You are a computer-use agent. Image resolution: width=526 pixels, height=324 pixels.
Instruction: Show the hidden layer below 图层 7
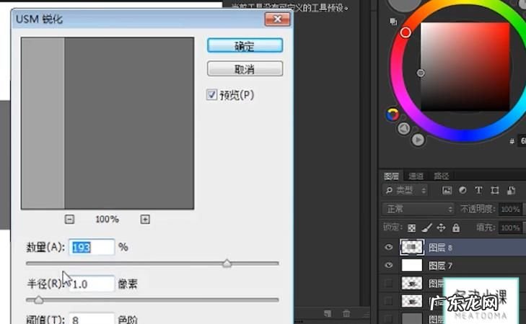tap(389, 283)
